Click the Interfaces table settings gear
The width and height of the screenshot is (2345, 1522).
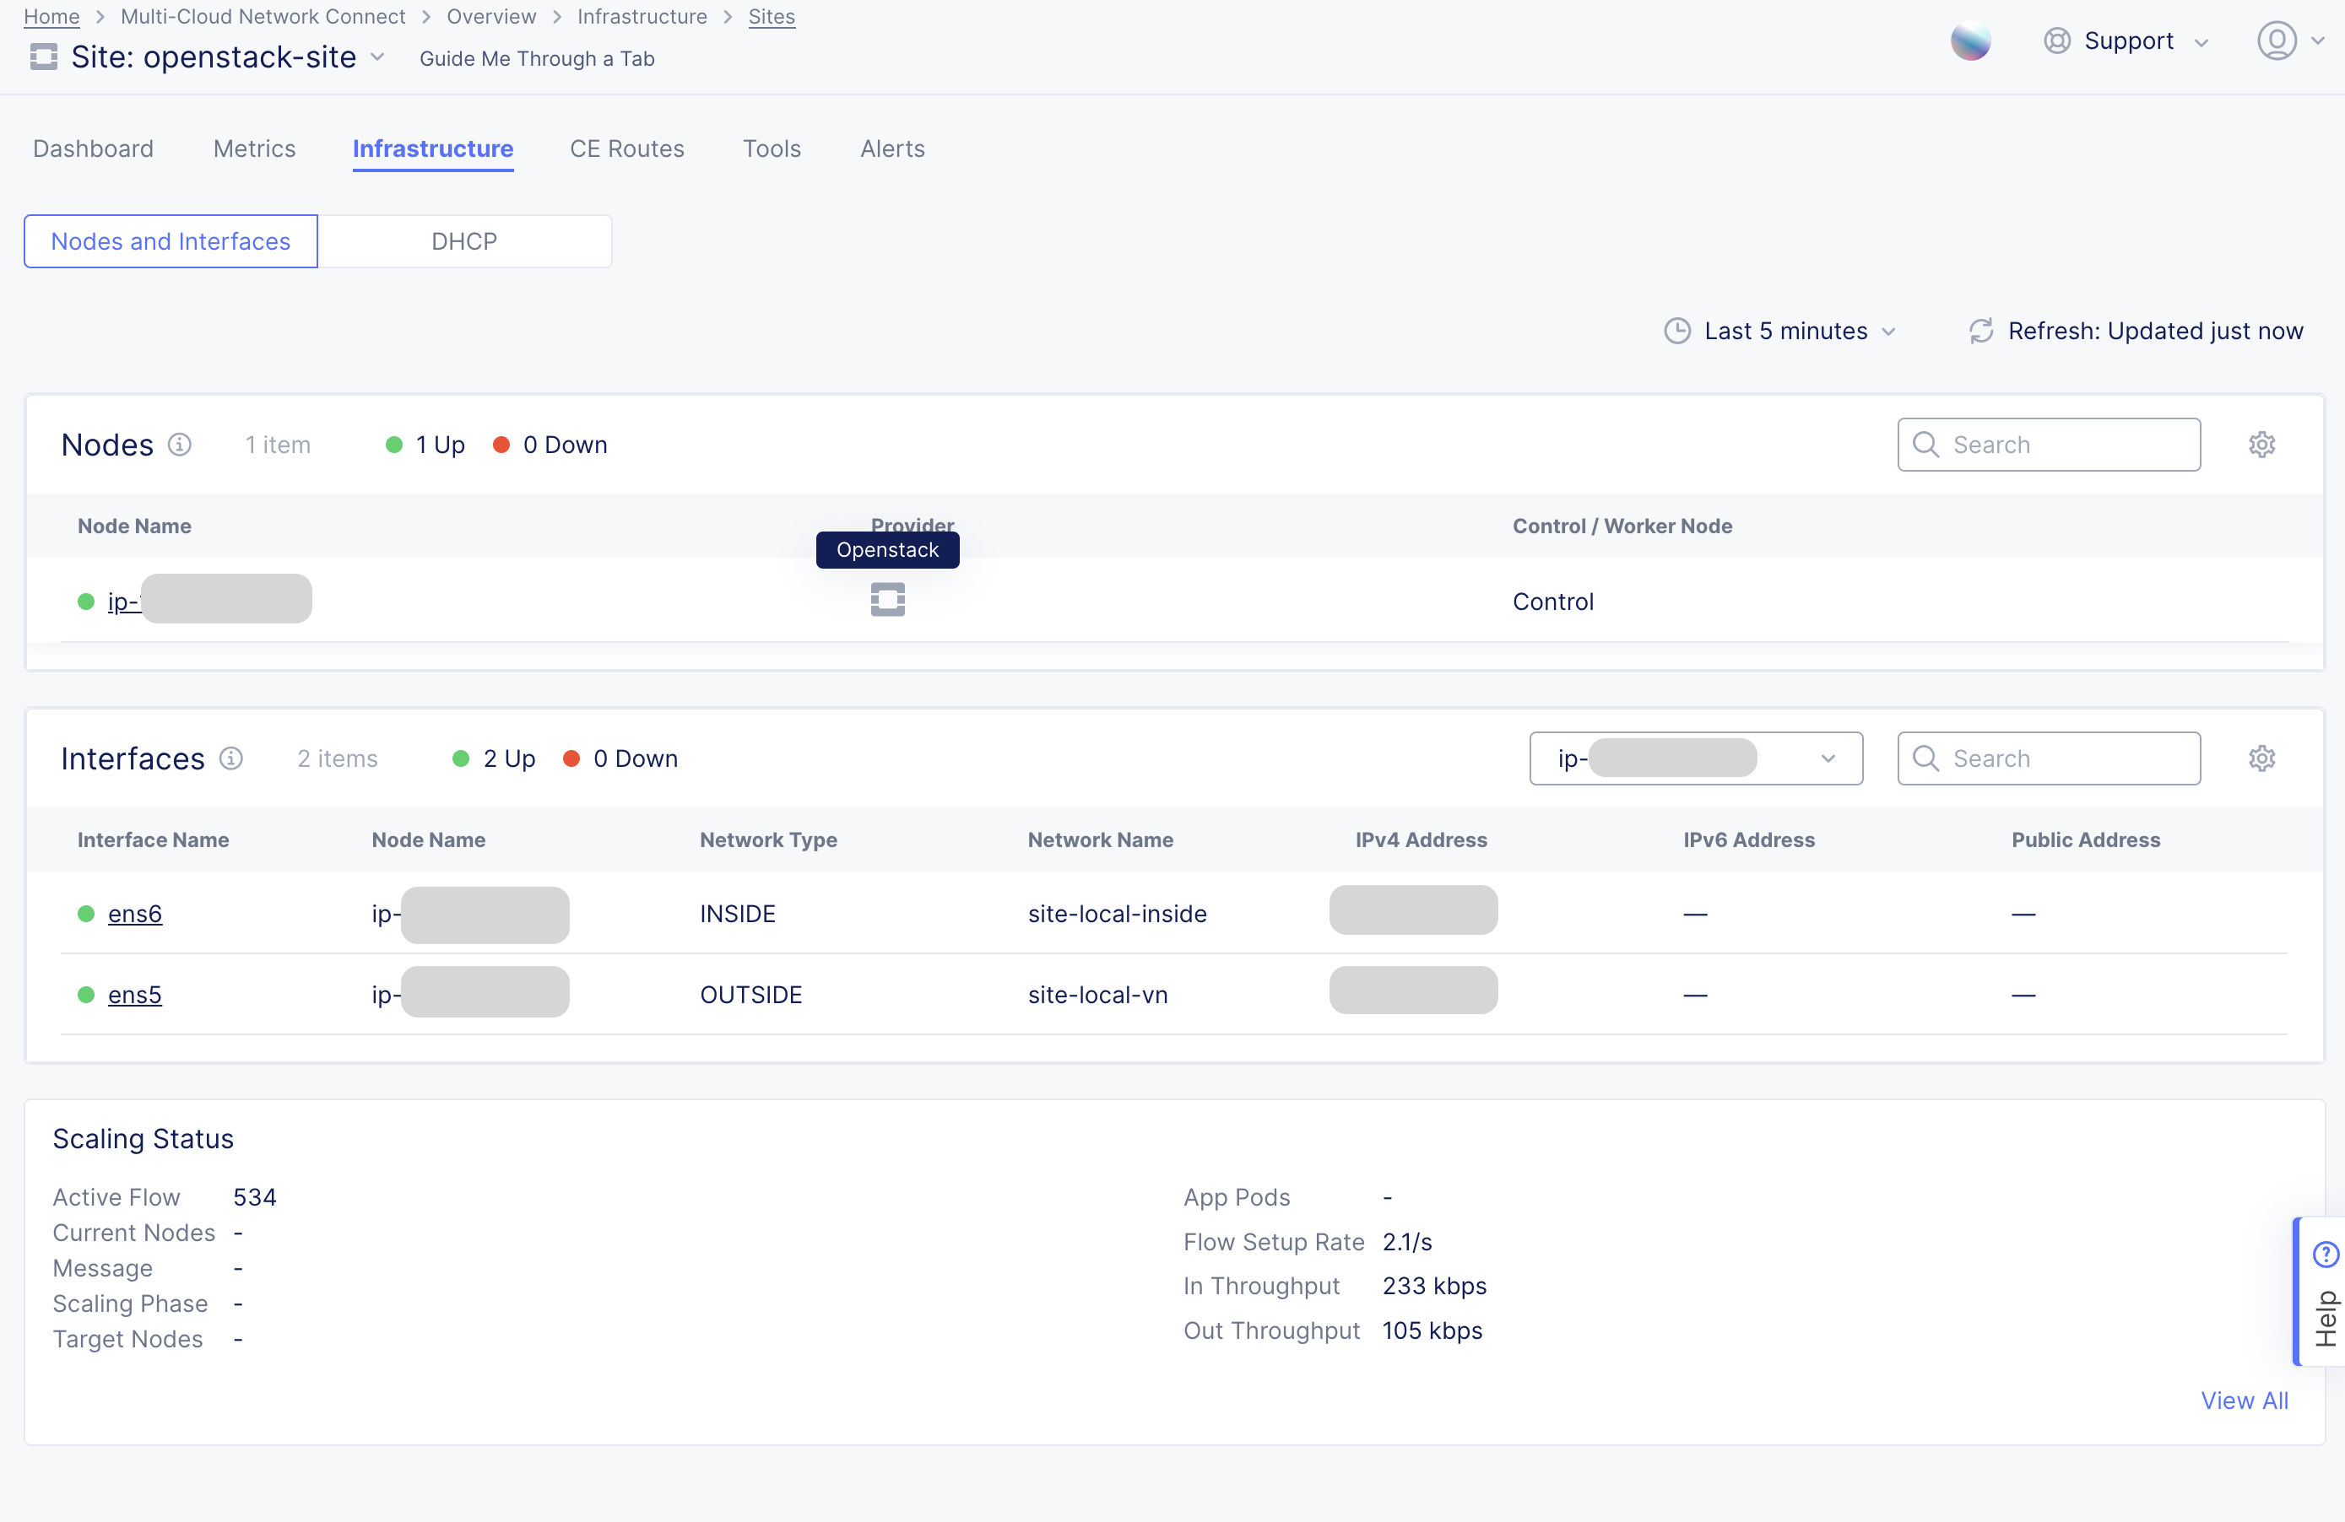(2261, 758)
